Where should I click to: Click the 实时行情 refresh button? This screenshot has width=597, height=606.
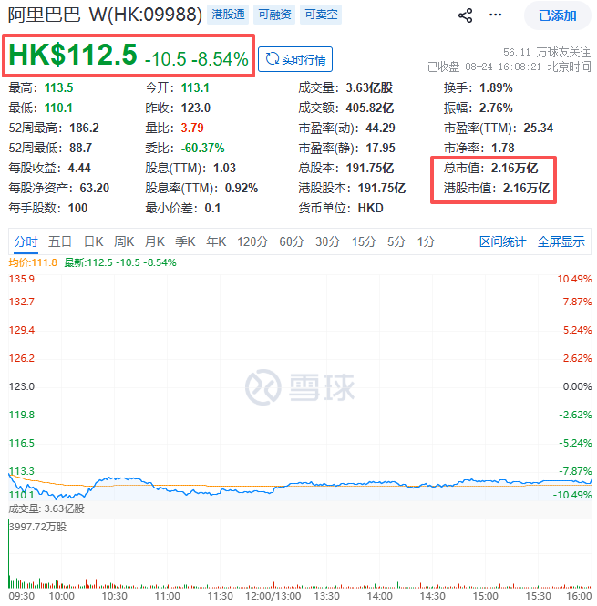click(x=295, y=59)
